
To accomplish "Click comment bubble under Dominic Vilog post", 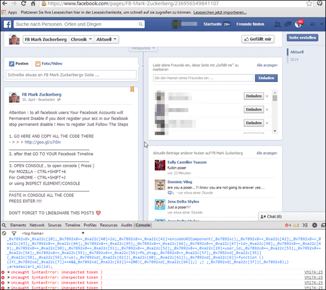I will (169, 193).
